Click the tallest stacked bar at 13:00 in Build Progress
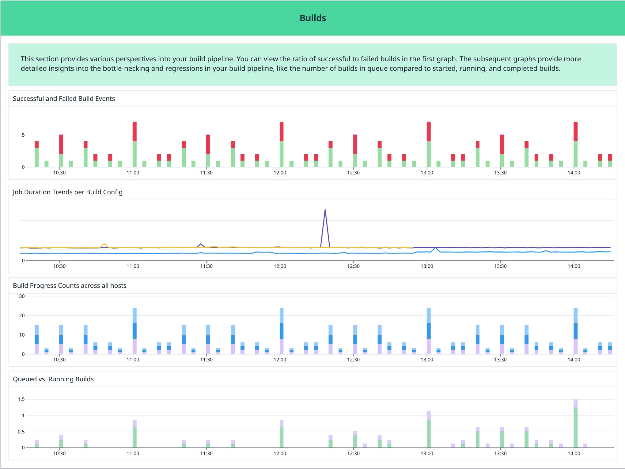The height and width of the screenshot is (469, 625). coord(429,325)
